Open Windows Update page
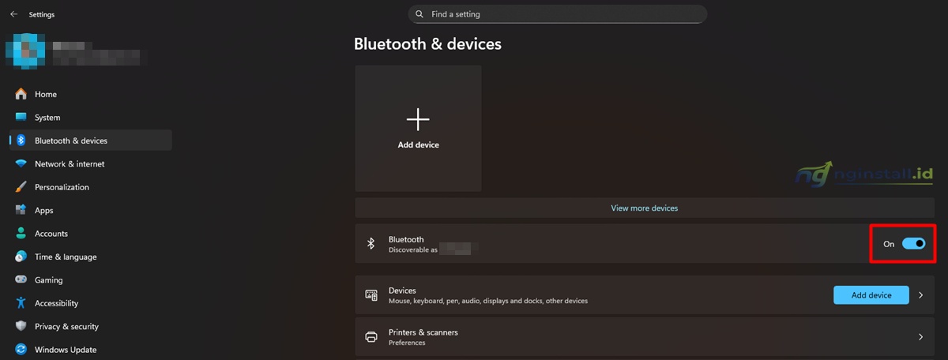 (90, 350)
